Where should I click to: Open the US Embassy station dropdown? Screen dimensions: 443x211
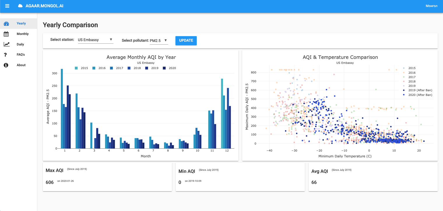(x=95, y=40)
